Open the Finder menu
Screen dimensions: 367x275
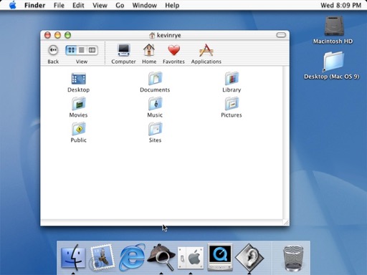(x=34, y=5)
